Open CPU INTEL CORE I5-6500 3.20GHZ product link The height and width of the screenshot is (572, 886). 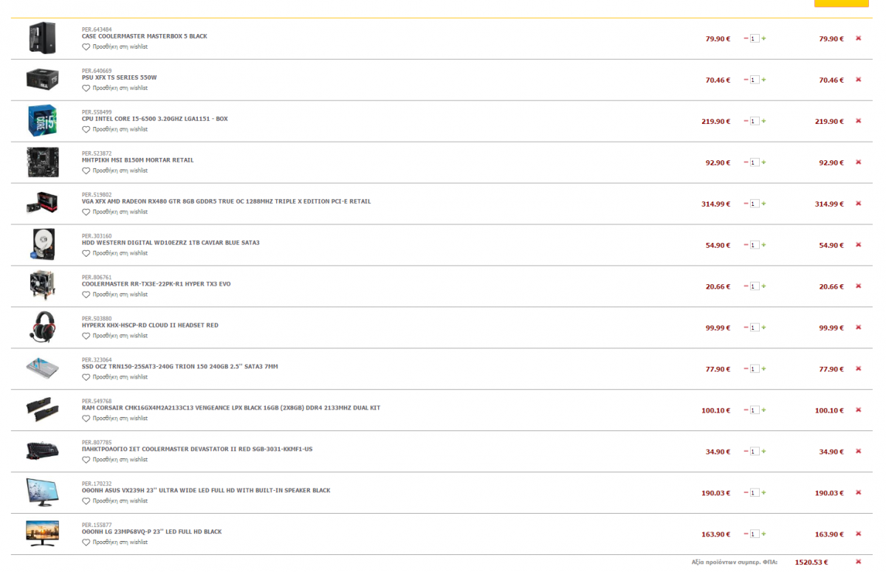155,119
